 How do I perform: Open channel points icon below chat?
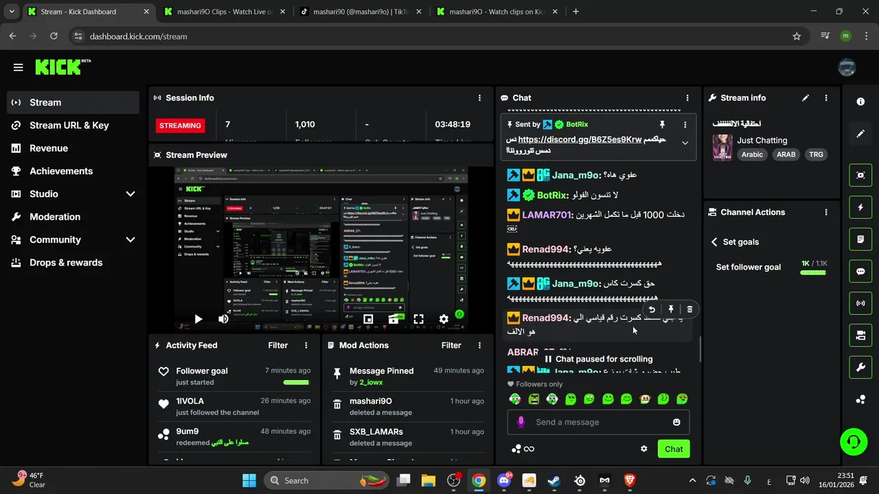pos(516,449)
